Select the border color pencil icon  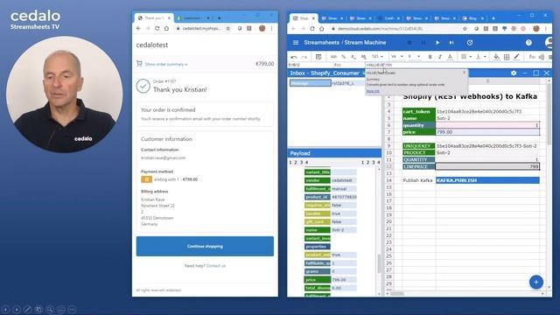click(516, 57)
